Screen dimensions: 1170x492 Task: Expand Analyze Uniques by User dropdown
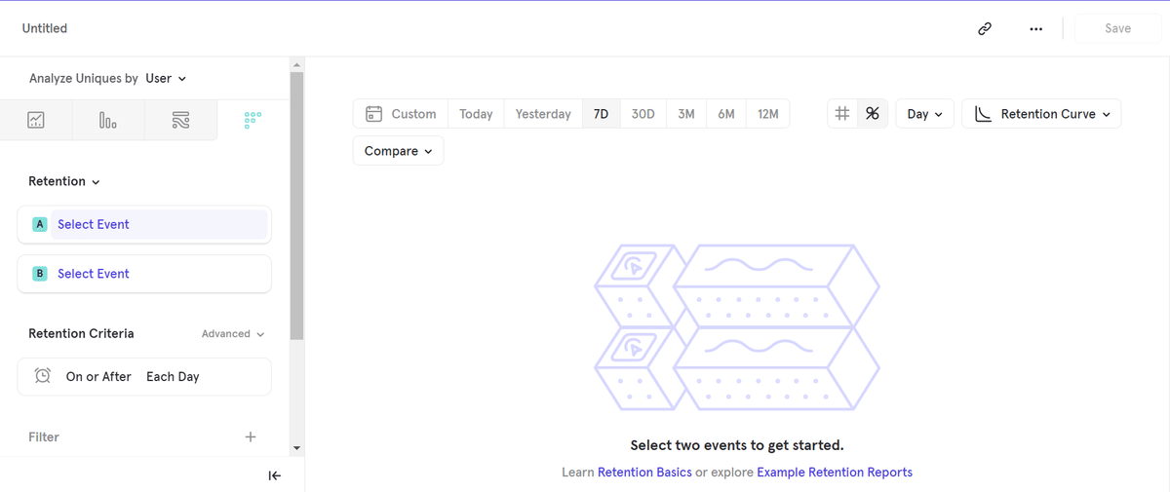(x=166, y=78)
